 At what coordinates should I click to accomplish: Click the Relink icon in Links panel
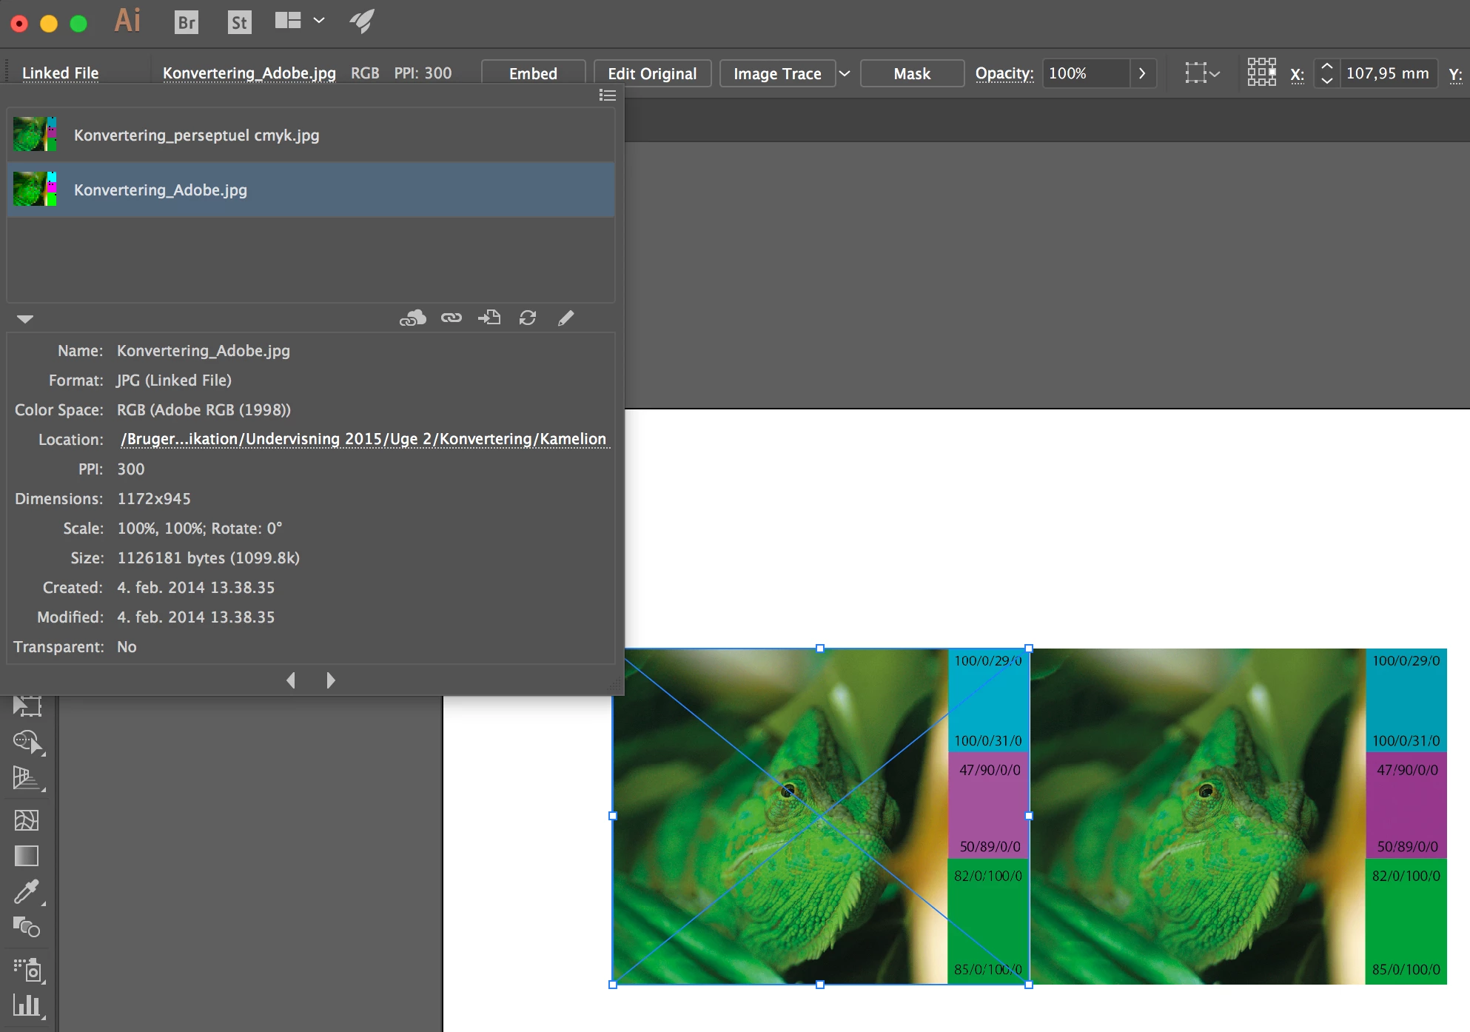451,318
